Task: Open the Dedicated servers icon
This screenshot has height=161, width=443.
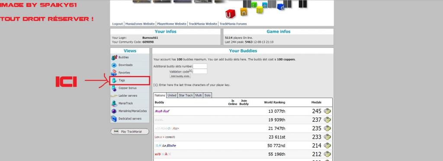Action: click(114, 119)
